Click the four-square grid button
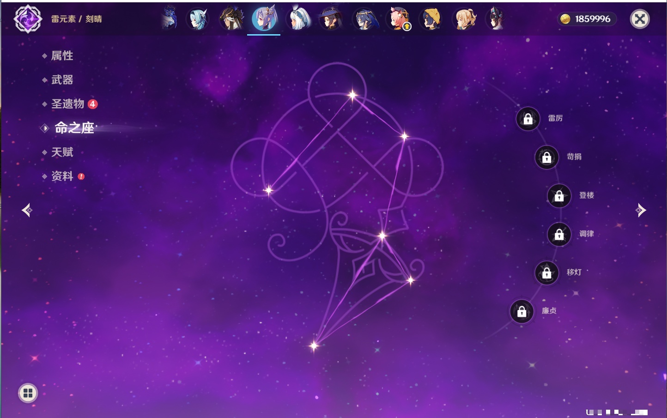The width and height of the screenshot is (667, 418). click(x=28, y=393)
